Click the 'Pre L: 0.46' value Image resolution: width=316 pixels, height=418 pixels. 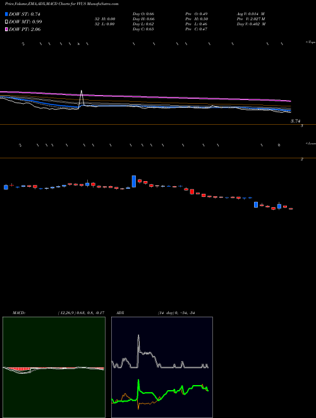[x=197, y=24]
